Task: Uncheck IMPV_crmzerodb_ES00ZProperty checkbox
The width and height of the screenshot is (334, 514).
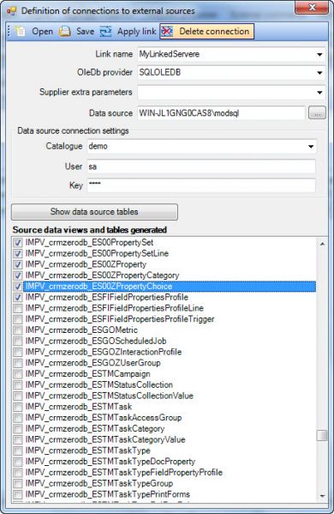Action: (18, 265)
